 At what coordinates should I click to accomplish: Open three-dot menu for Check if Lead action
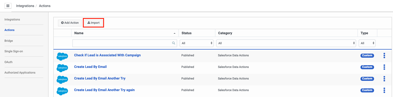[384, 56]
